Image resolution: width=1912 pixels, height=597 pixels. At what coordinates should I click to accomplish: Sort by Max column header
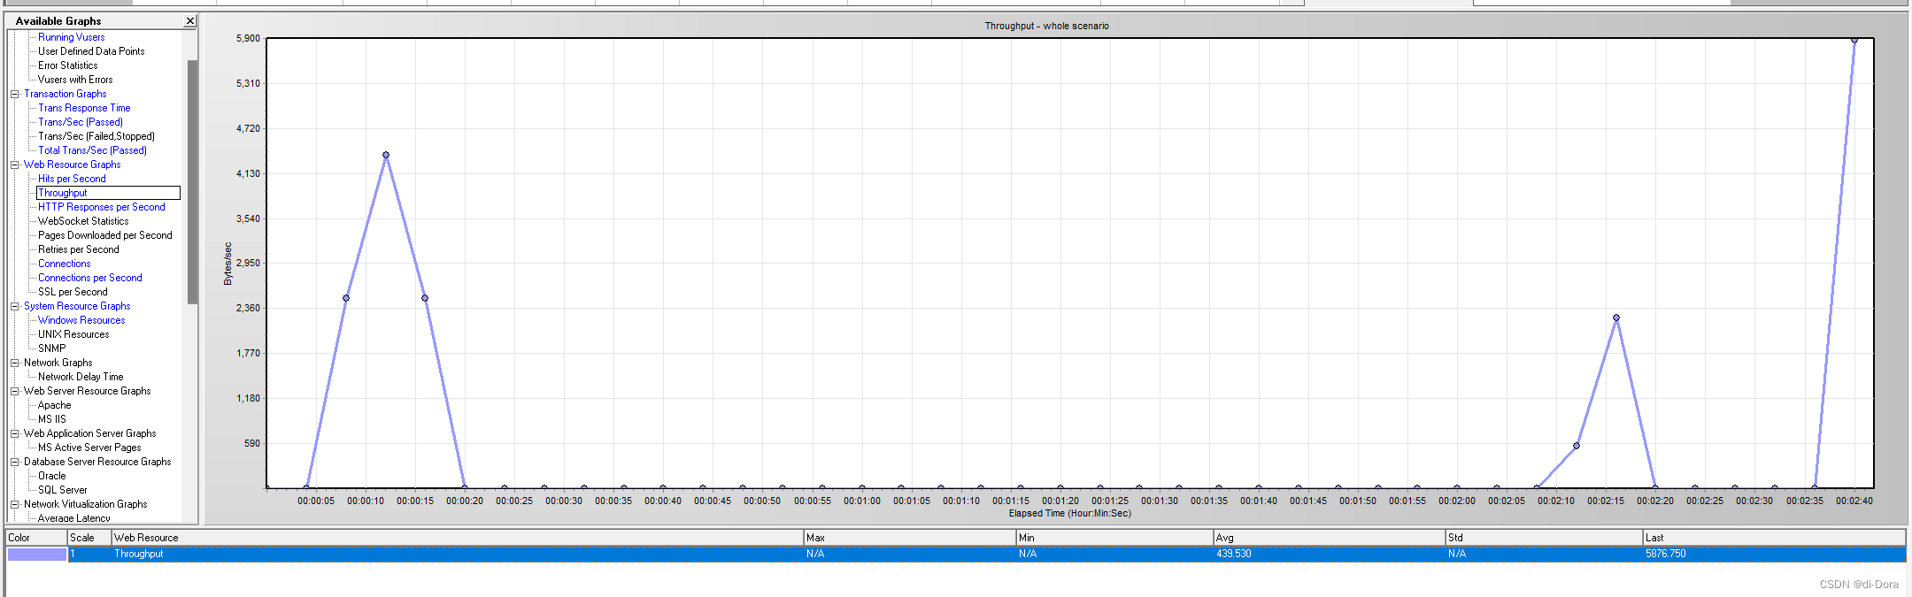coord(910,538)
